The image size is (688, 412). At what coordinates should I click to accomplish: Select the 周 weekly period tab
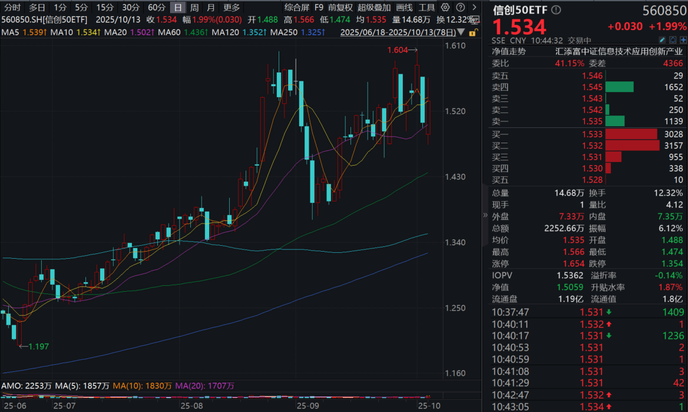pos(194,8)
